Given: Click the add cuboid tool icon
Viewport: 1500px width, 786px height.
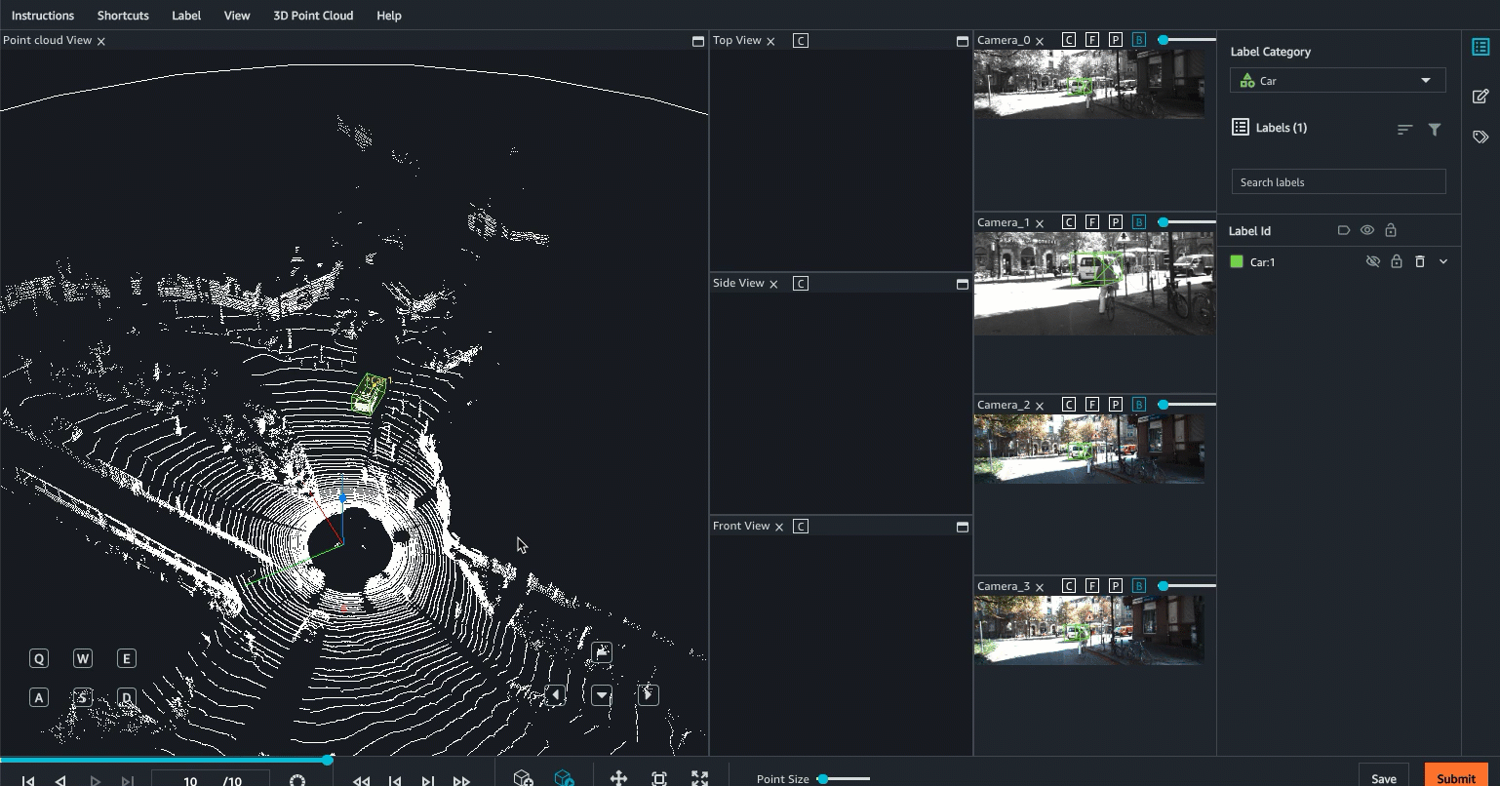Looking at the screenshot, I should coord(524,778).
